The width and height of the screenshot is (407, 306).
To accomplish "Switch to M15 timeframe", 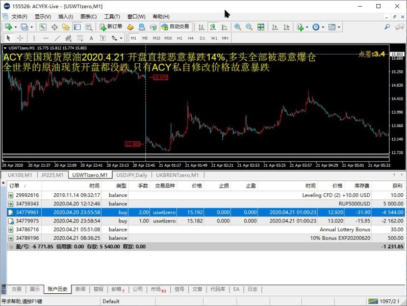I will (156, 38).
